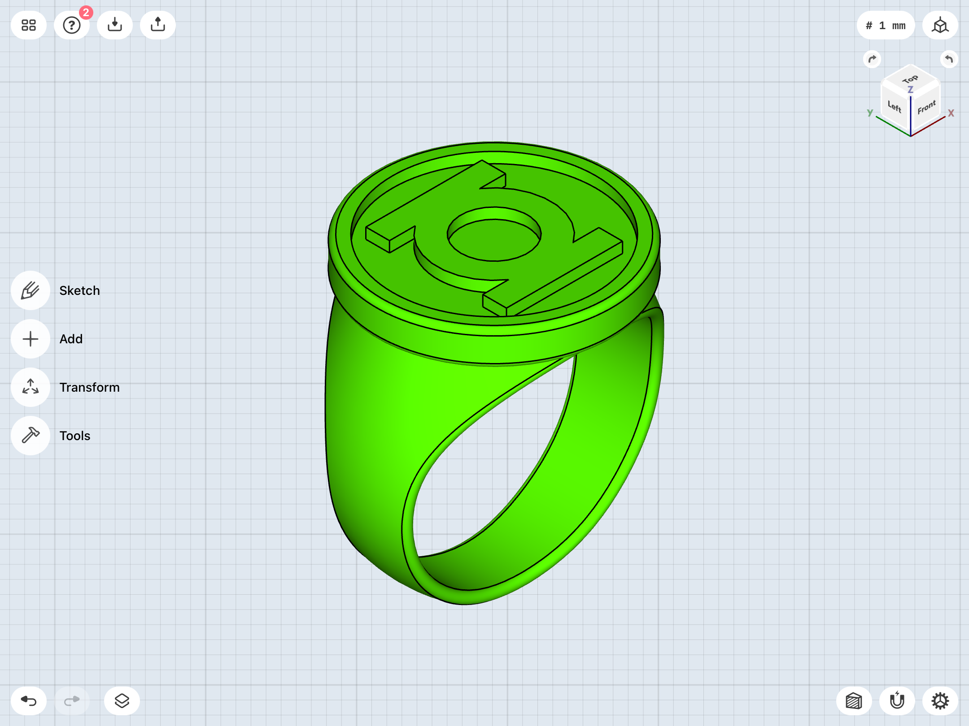Open the Add plus icon
This screenshot has width=969, height=726.
click(31, 339)
